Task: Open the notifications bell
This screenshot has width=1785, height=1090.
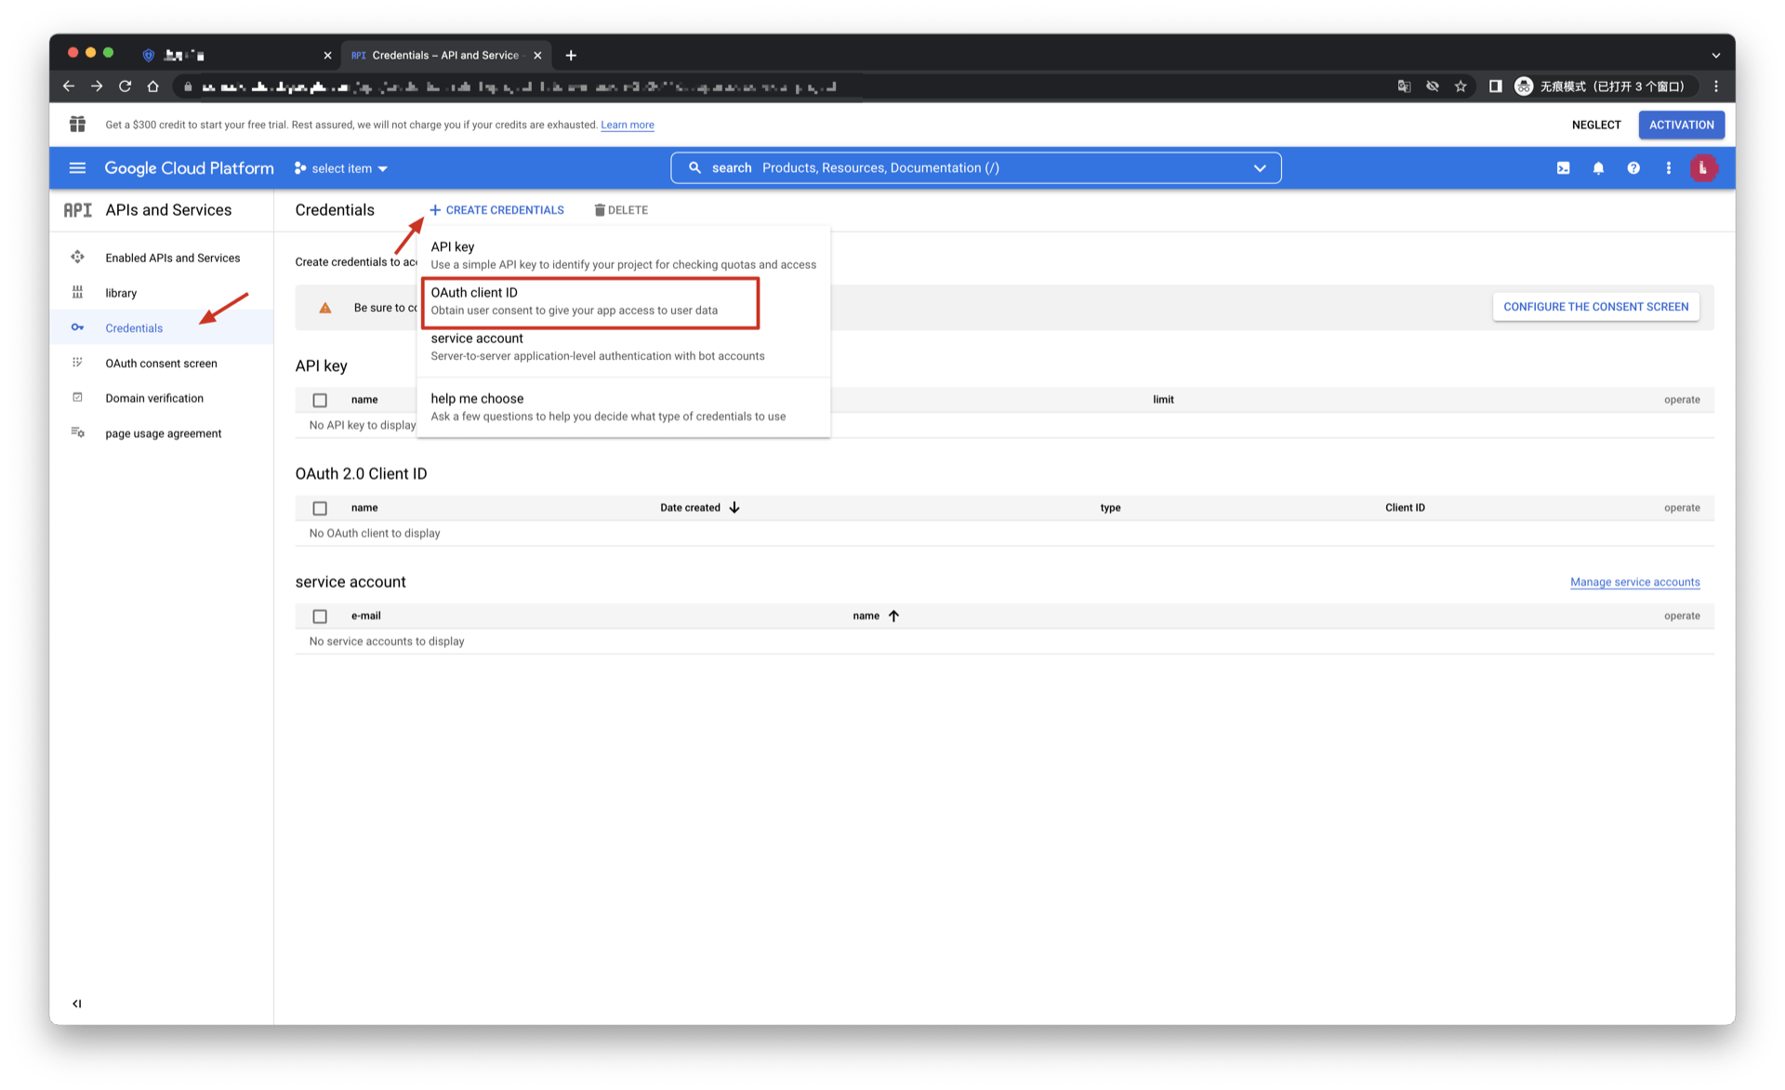Action: point(1598,168)
